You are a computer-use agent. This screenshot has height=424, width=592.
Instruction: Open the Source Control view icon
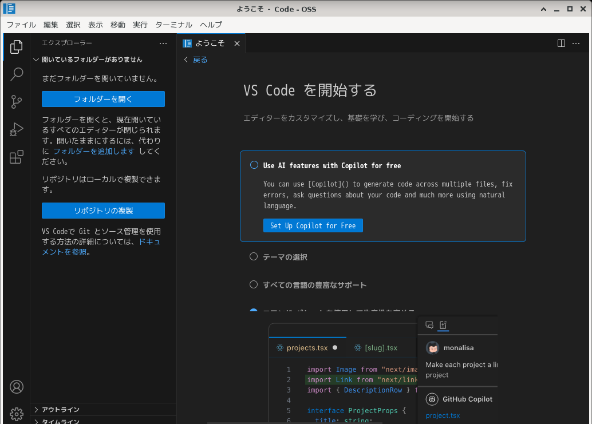(x=16, y=102)
